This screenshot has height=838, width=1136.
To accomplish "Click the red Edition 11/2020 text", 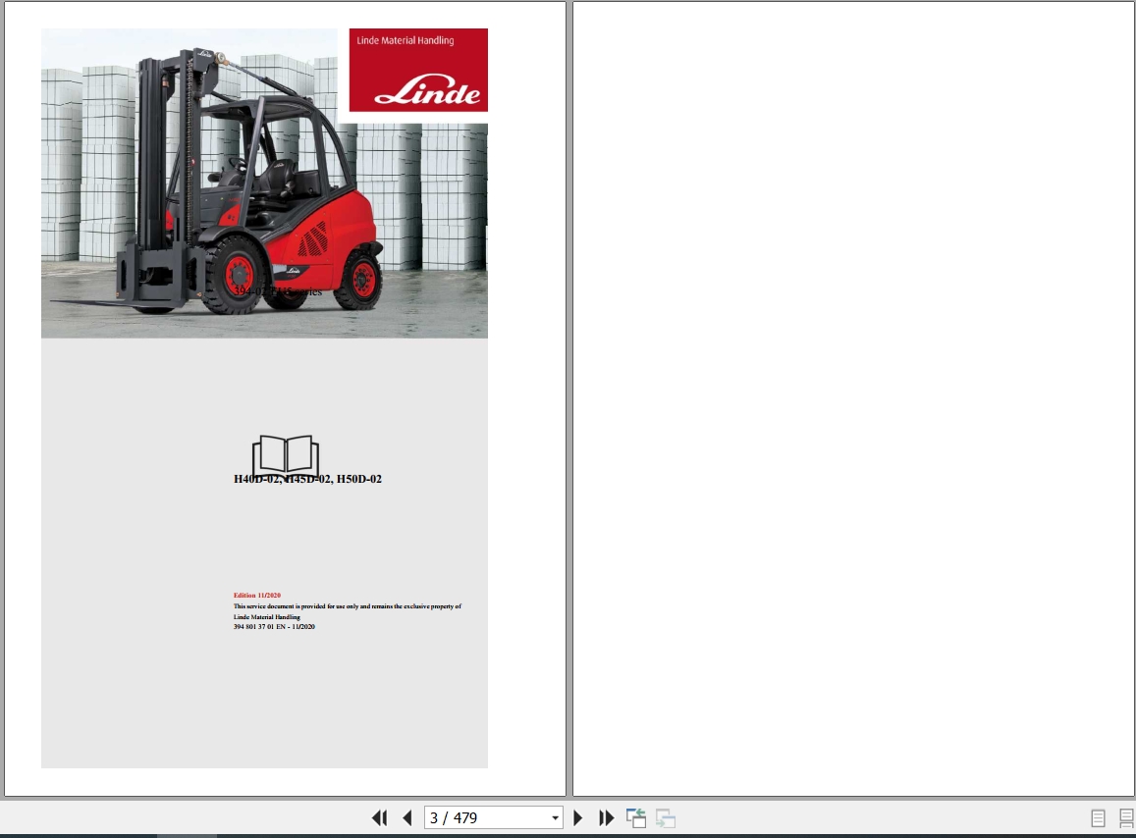I will (256, 596).
